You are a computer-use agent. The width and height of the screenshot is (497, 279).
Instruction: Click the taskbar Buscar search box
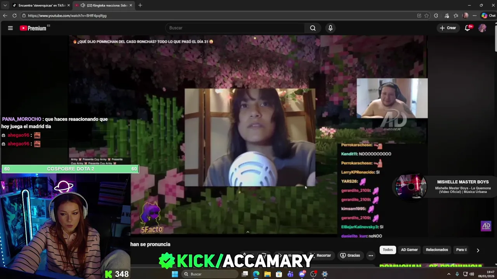click(x=210, y=274)
